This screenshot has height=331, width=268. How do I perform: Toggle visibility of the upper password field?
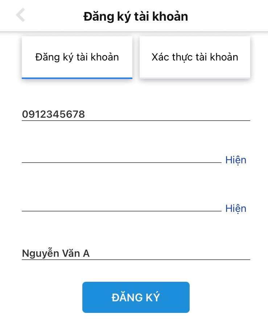(236, 160)
